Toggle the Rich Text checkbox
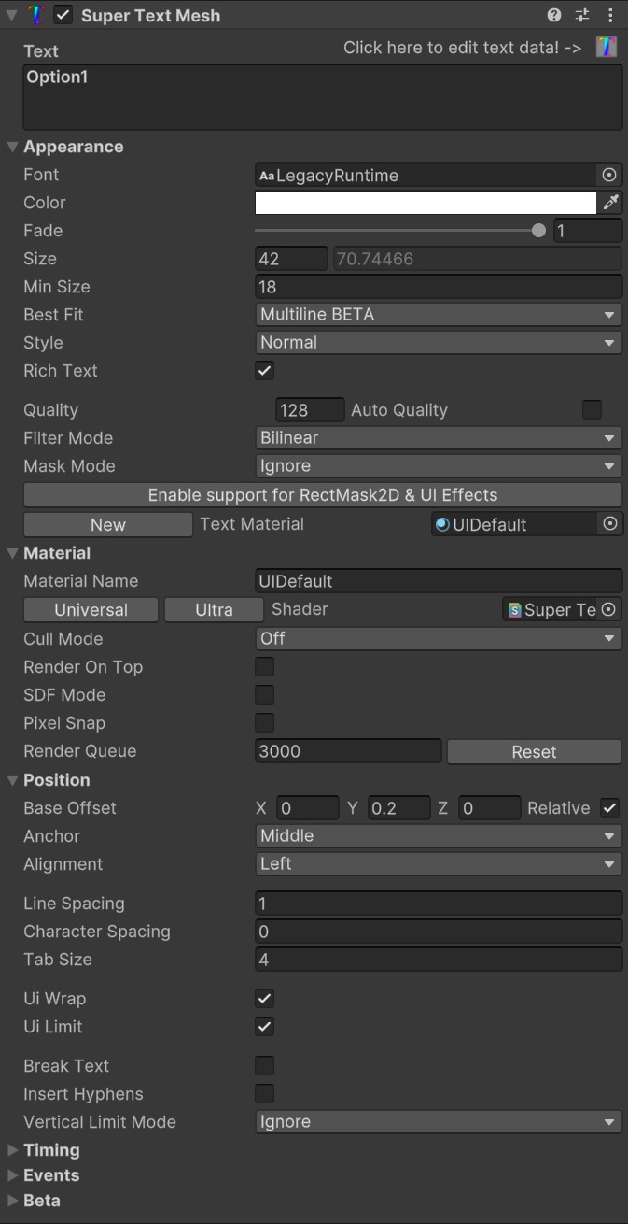Viewport: 628px width, 1224px height. click(265, 371)
